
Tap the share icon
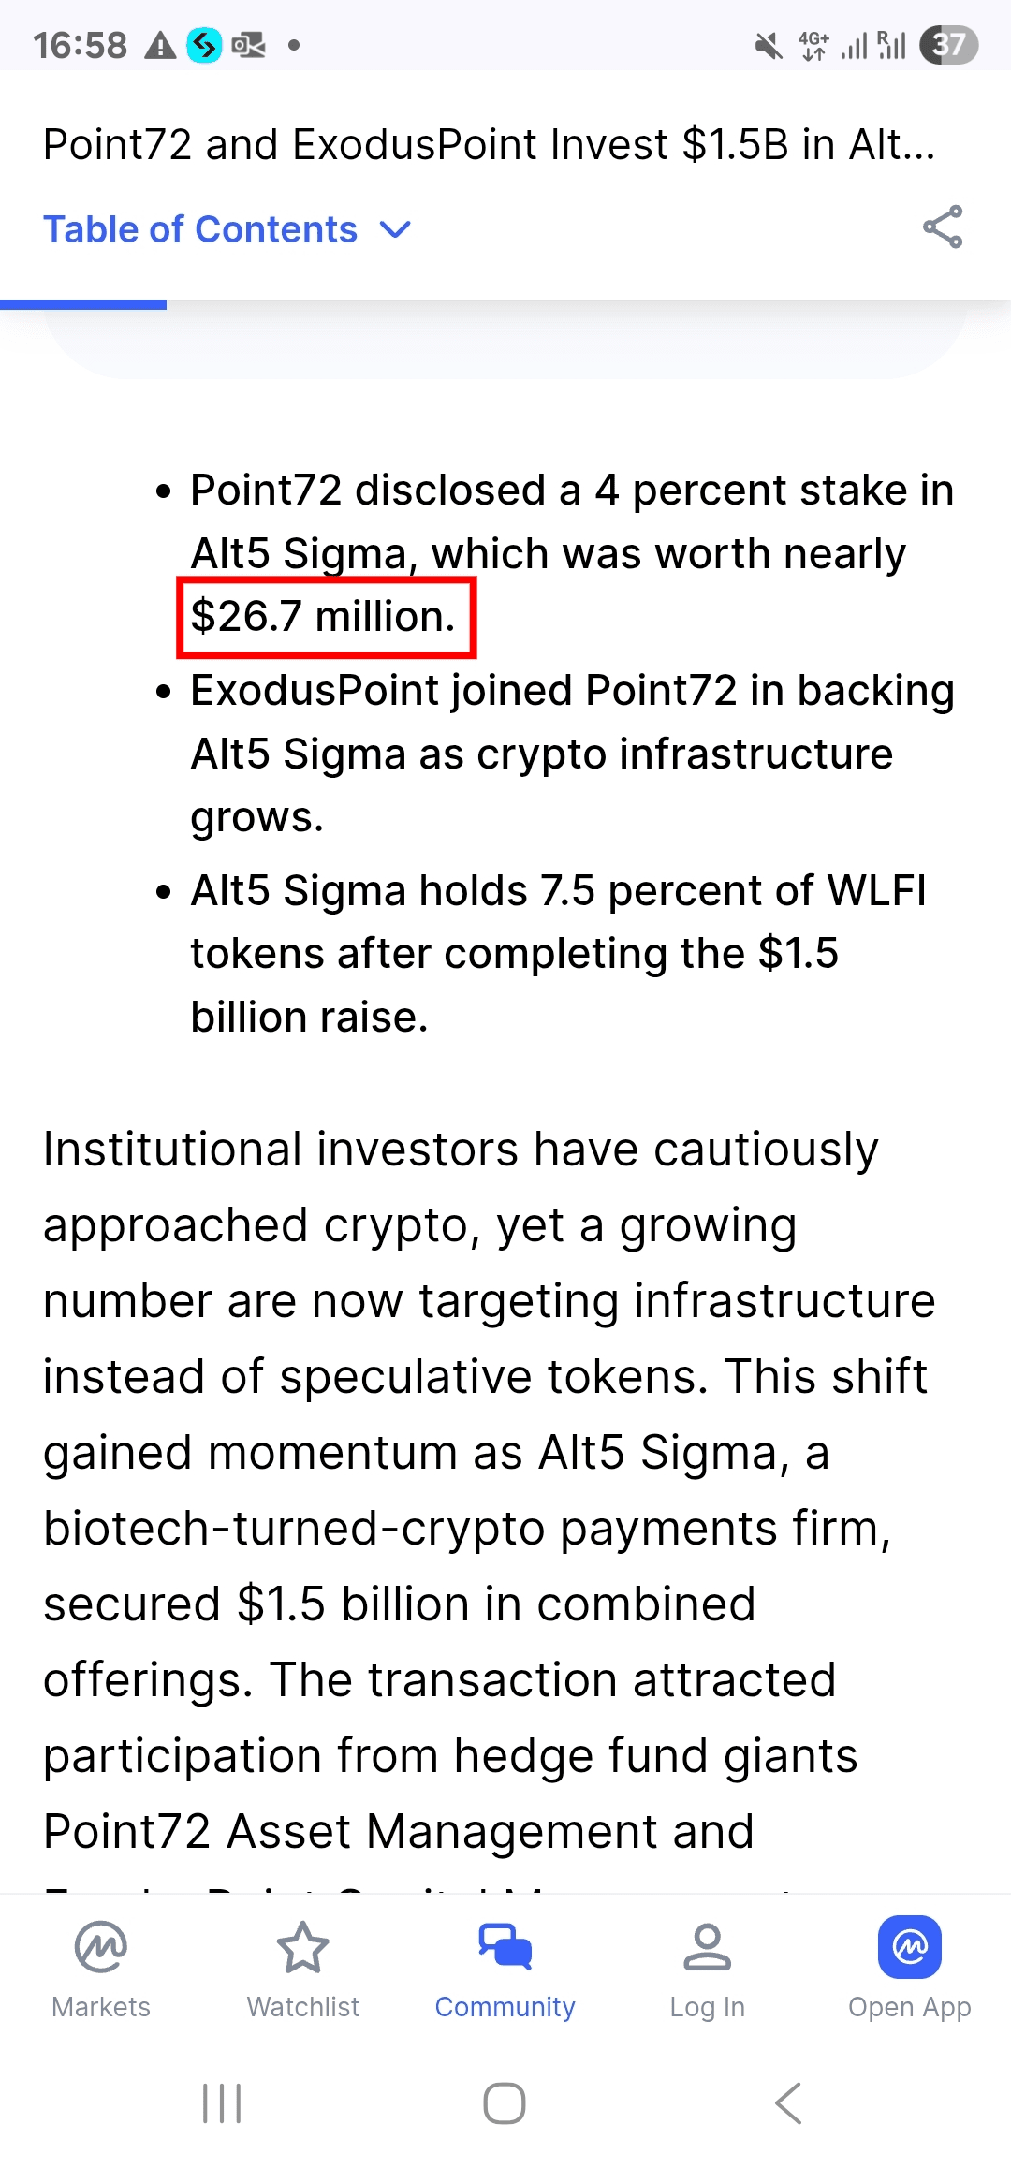click(942, 227)
